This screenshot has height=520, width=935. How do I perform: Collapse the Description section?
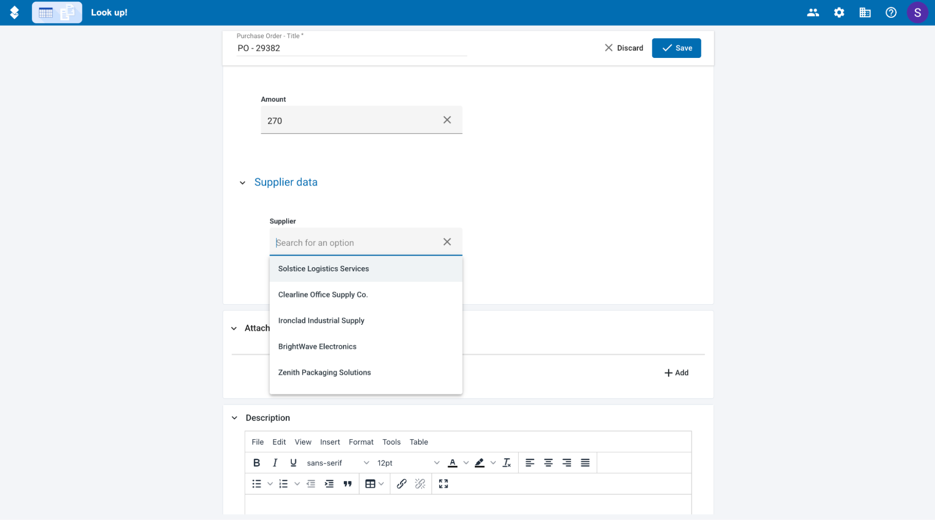(x=234, y=418)
